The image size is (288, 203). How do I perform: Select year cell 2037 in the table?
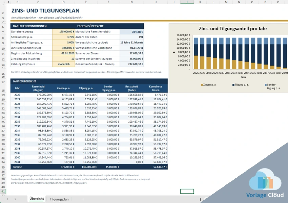tap(17, 144)
